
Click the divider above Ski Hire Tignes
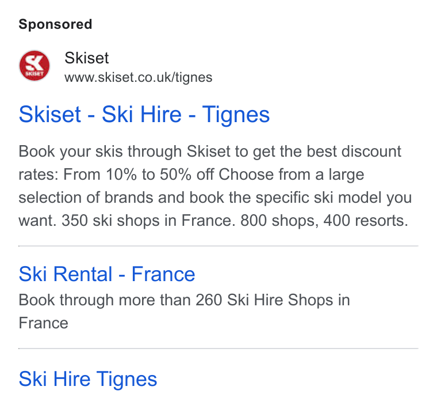click(218, 349)
